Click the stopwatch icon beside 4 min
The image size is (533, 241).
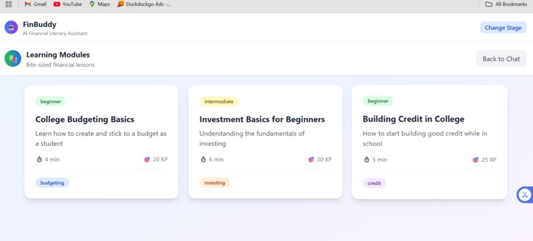39,159
